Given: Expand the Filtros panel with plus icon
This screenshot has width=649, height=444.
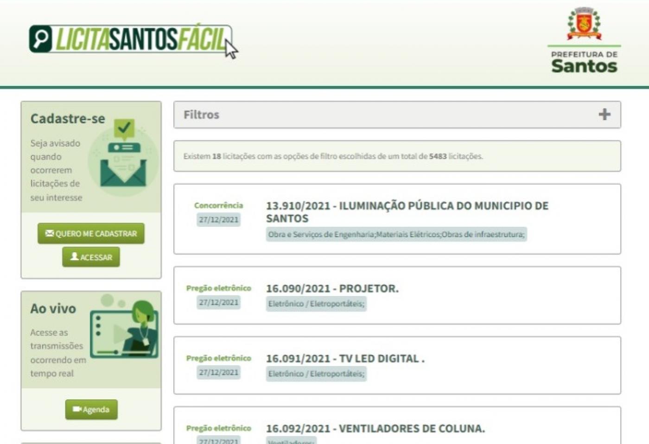Looking at the screenshot, I should [604, 114].
